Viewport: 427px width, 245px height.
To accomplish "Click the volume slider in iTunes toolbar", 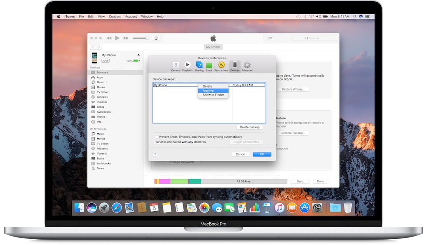I will pyautogui.click(x=141, y=38).
